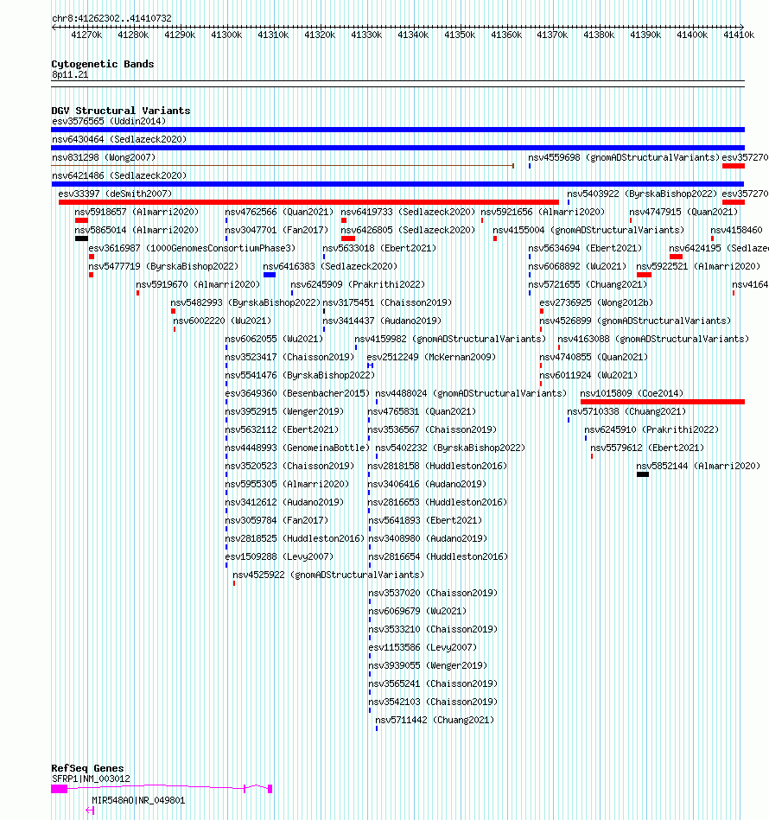
Task: Click the 41300k ruler tick label
Action: (226, 35)
